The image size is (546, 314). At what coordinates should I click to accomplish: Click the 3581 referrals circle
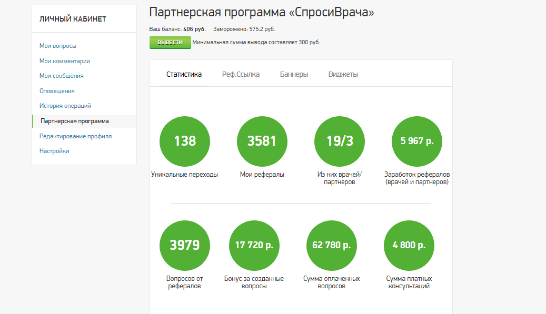[262, 141]
